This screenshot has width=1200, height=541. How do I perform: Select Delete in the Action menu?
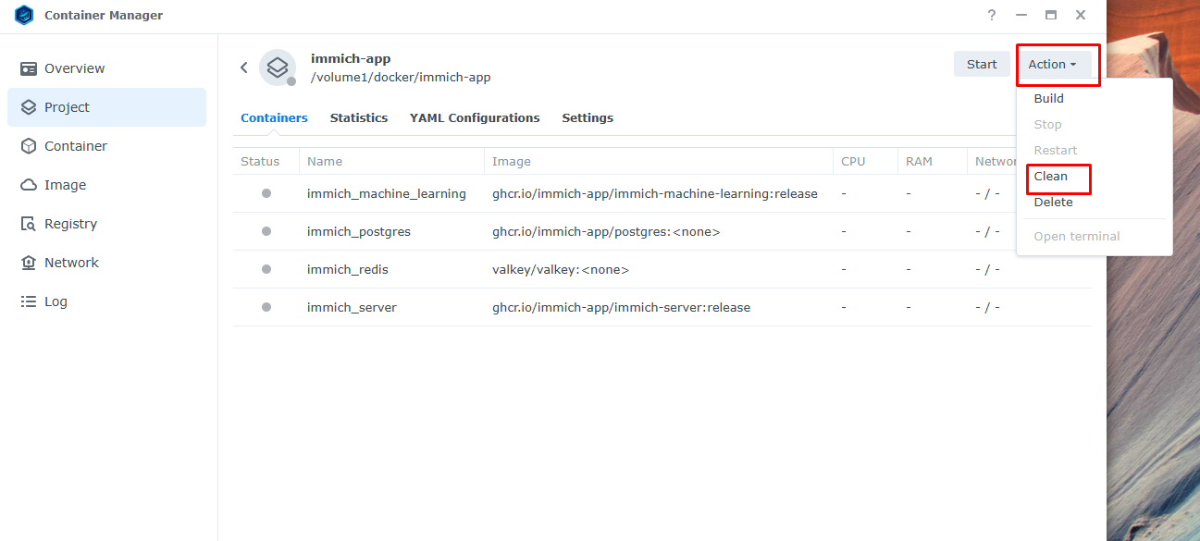tap(1054, 203)
